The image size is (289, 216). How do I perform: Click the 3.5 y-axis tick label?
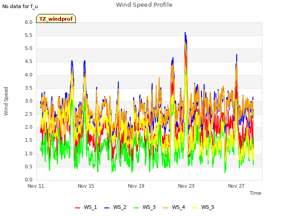coord(29,88)
